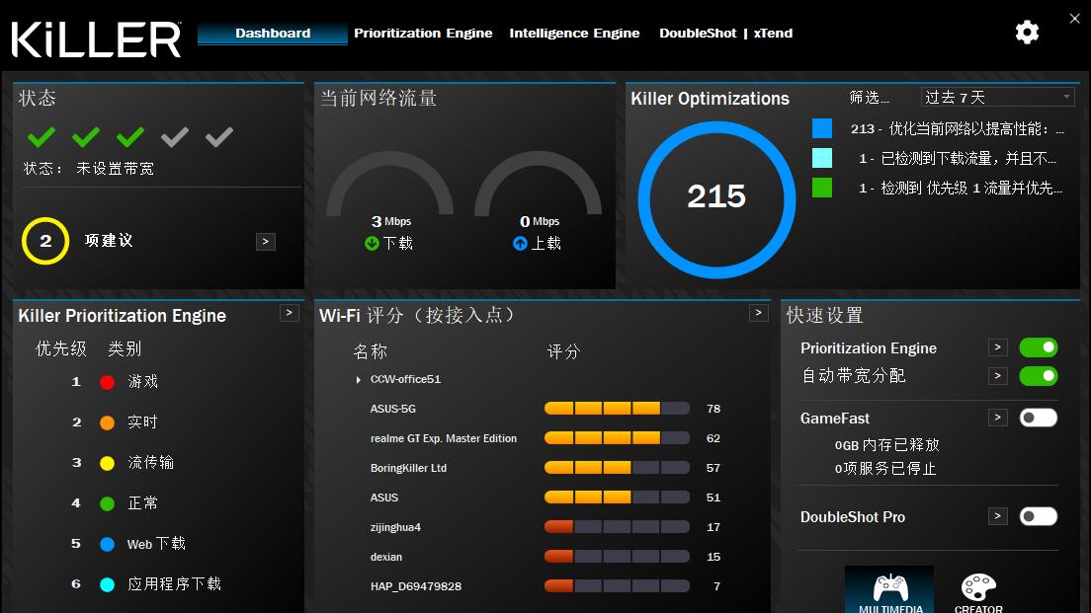Open the 项建议 suggestions arrow button
Viewport: 1091px width, 613px height.
click(266, 241)
